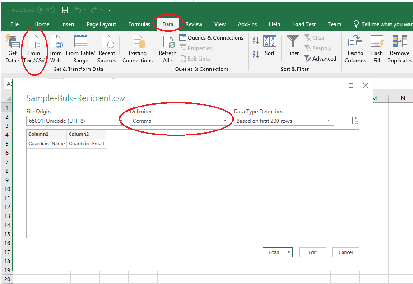Expand the Load button arrow options
The width and height of the screenshot is (413, 284).
(289, 252)
